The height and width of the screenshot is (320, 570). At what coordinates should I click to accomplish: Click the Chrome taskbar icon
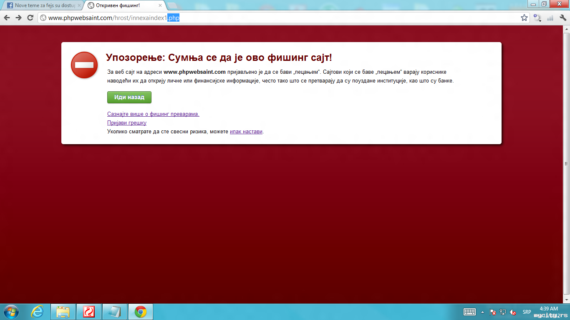tap(141, 312)
